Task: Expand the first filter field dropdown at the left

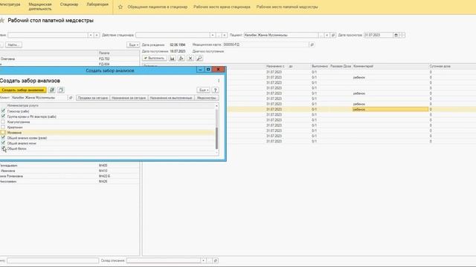Action: [91, 35]
